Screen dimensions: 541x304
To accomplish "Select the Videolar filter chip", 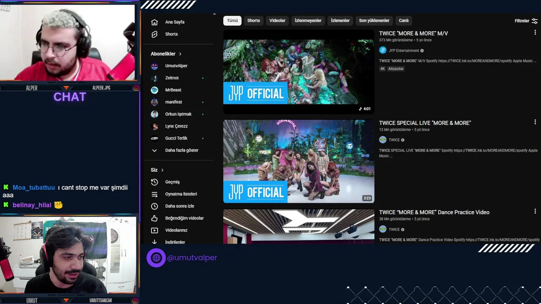I will coord(277,21).
